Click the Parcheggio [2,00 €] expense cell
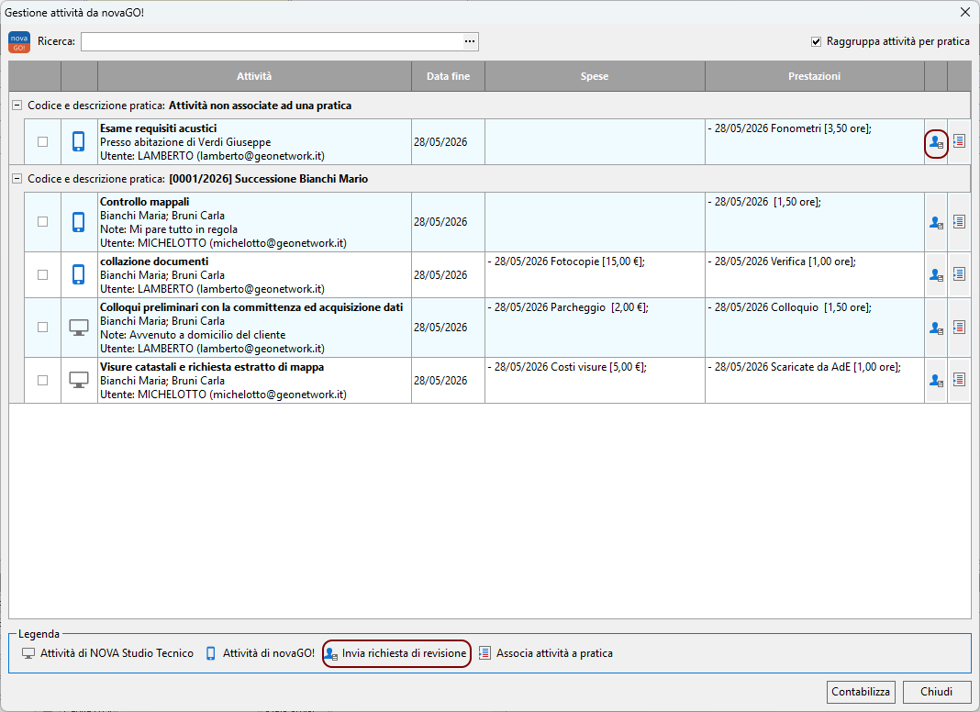 tap(595, 328)
